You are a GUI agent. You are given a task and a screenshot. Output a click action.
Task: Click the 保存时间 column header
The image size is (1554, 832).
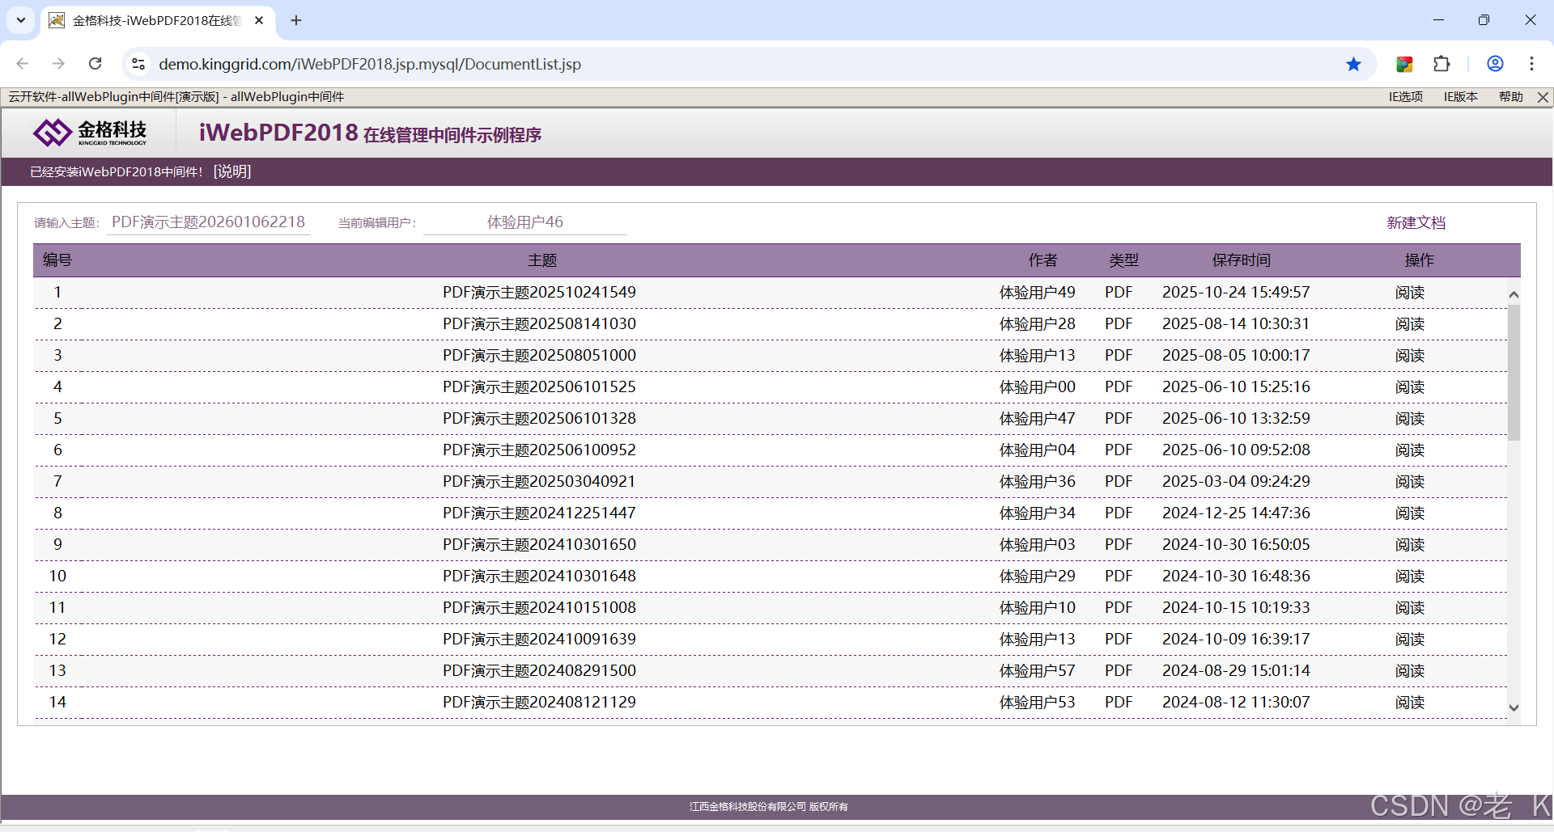tap(1241, 260)
